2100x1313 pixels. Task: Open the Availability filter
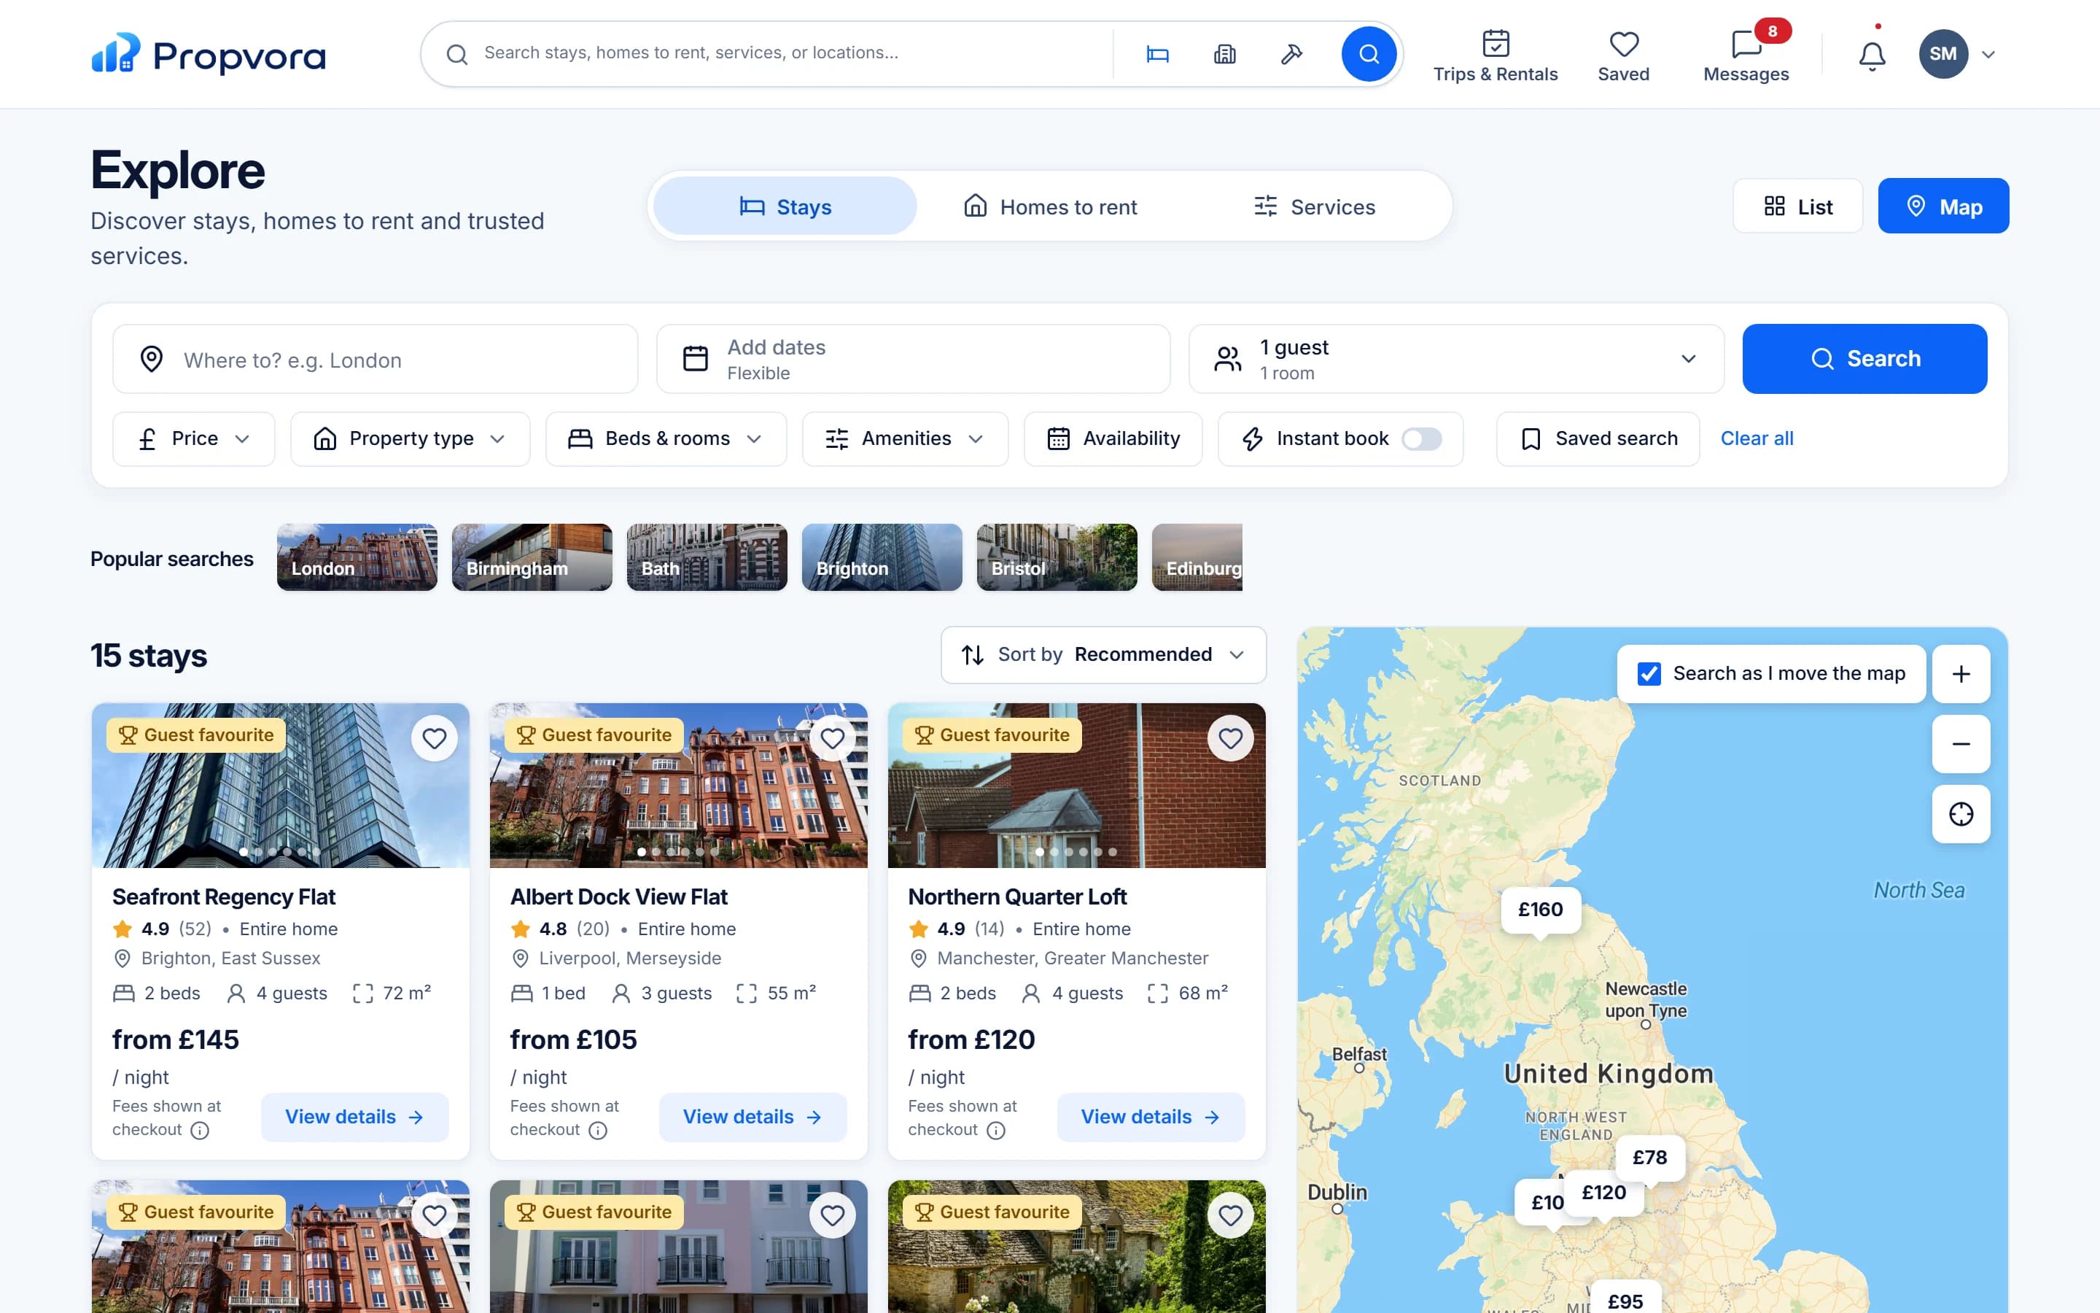[1113, 438]
